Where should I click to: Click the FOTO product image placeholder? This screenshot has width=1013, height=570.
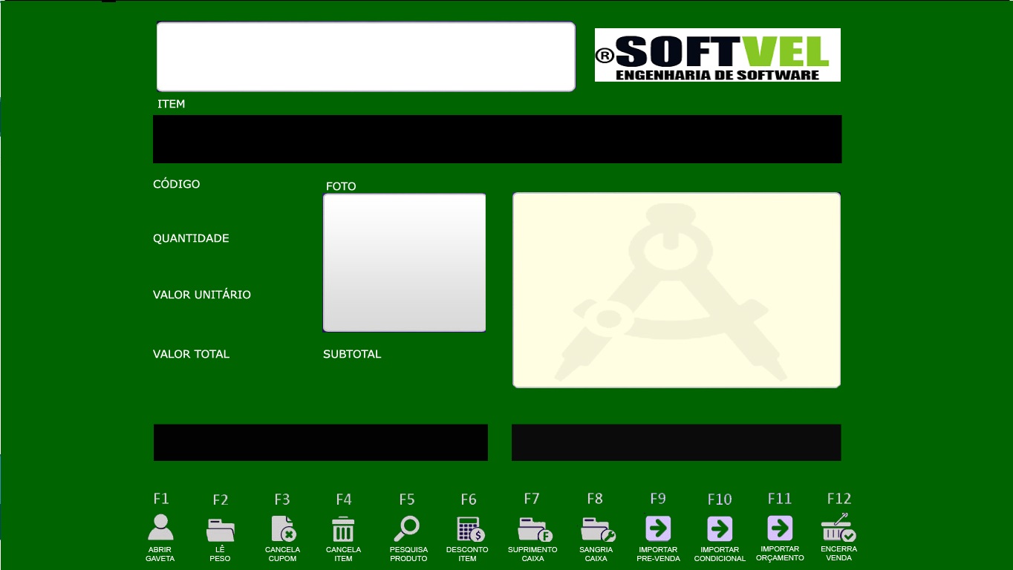click(x=404, y=263)
